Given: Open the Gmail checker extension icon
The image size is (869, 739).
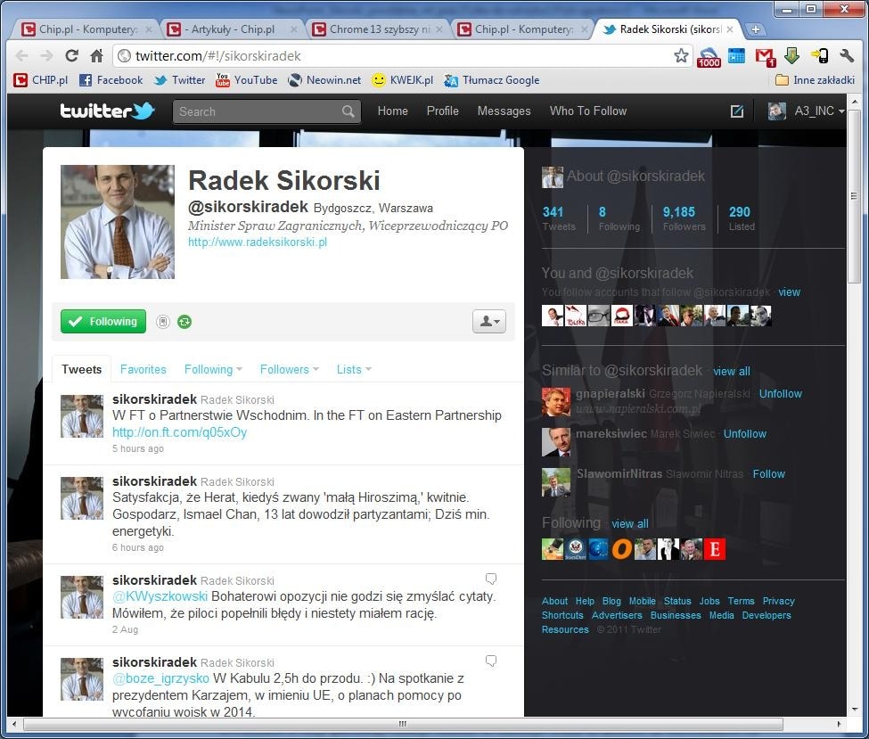Looking at the screenshot, I should tap(766, 56).
